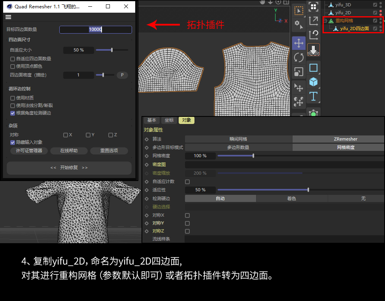Click the blue Cube primitive icon
This screenshot has width=385, height=301.
coord(313,81)
